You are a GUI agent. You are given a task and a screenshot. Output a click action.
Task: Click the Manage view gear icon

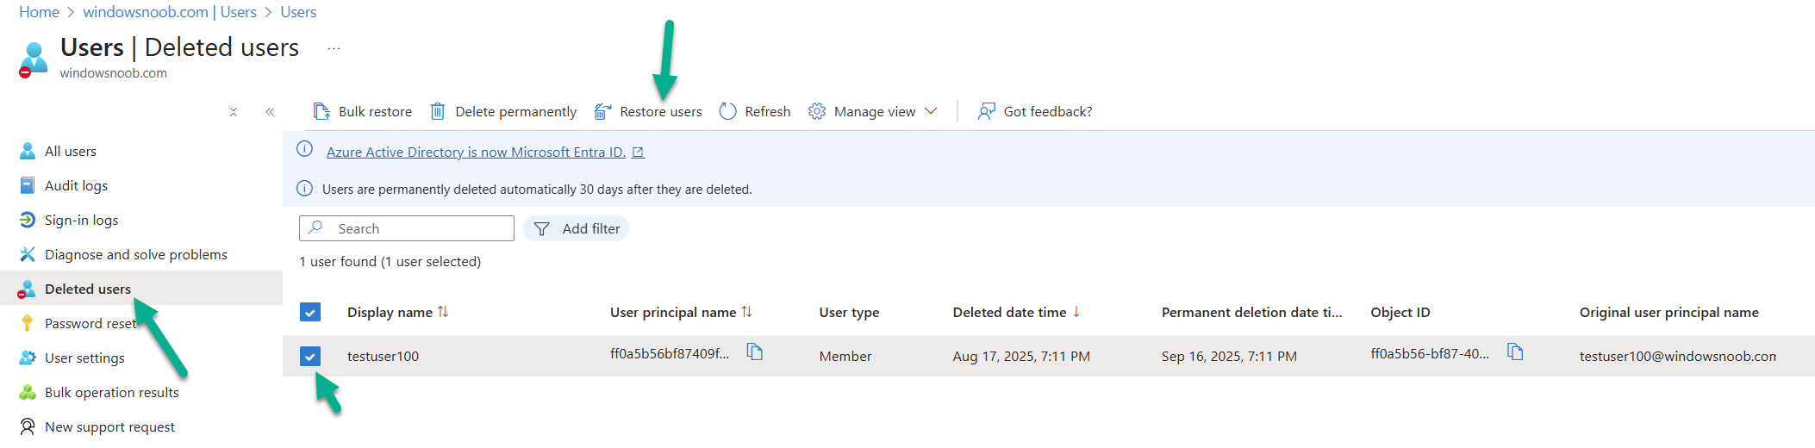pos(817,111)
